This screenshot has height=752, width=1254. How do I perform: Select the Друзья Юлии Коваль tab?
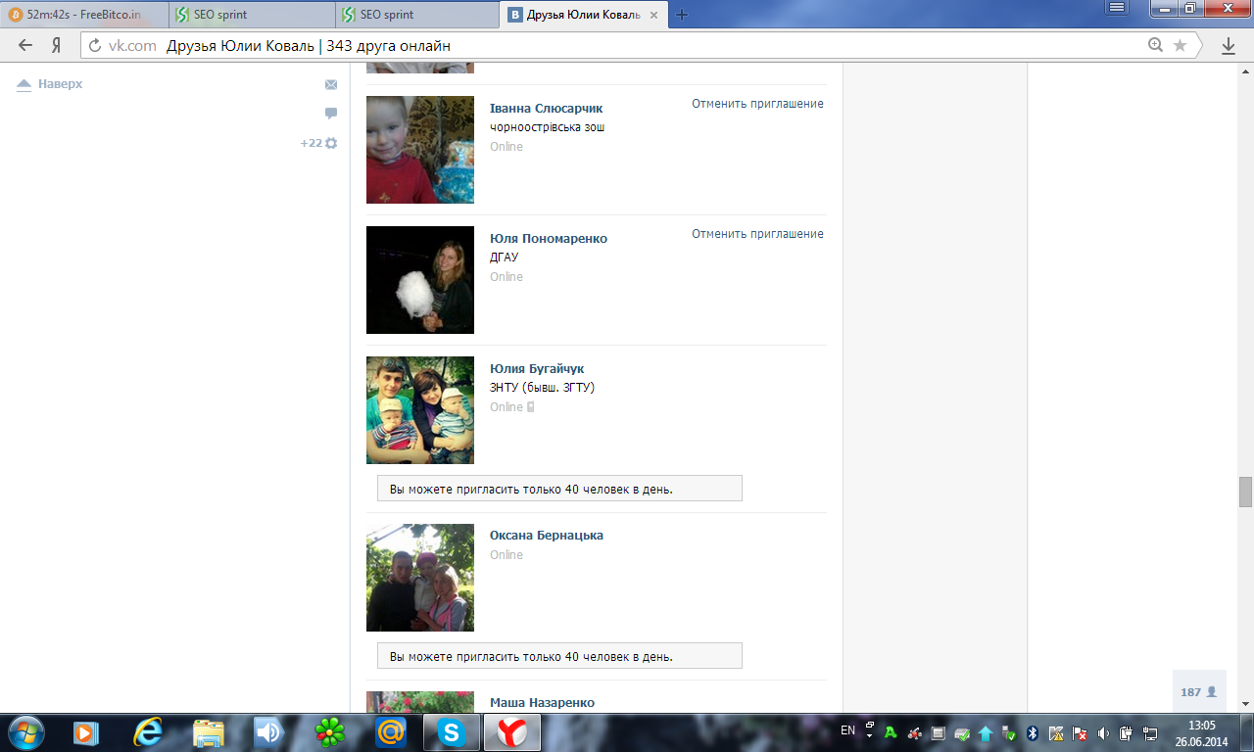pyautogui.click(x=584, y=15)
